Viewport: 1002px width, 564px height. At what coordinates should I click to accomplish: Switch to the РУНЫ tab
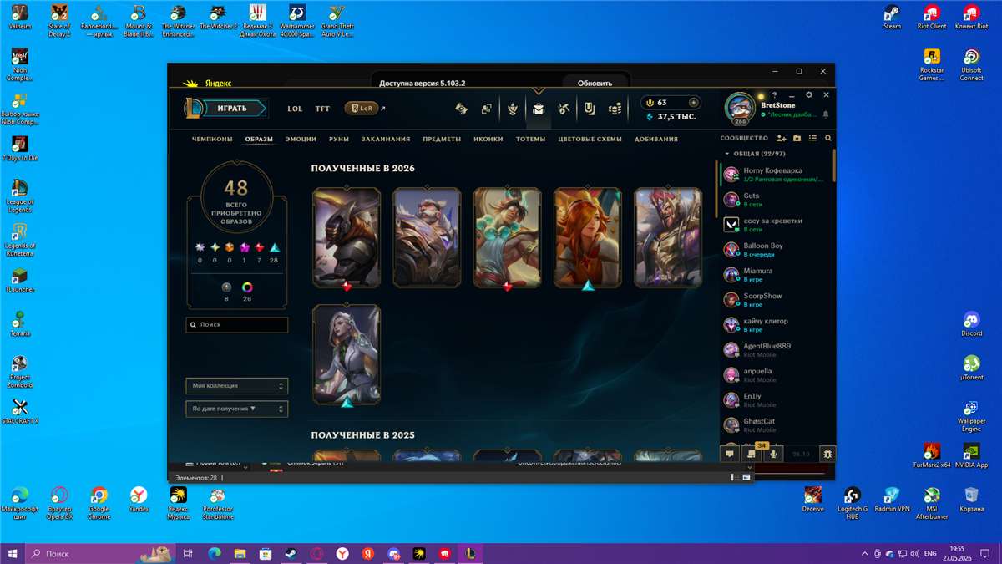[339, 139]
